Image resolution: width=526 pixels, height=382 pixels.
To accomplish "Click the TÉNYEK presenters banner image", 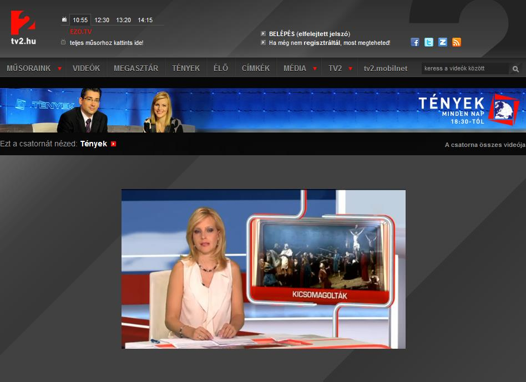I will [x=263, y=110].
